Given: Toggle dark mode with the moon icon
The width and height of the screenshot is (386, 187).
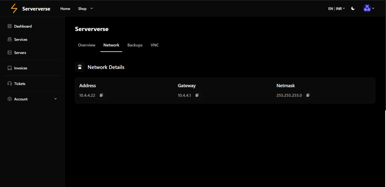Looking at the screenshot, I should tap(353, 8).
